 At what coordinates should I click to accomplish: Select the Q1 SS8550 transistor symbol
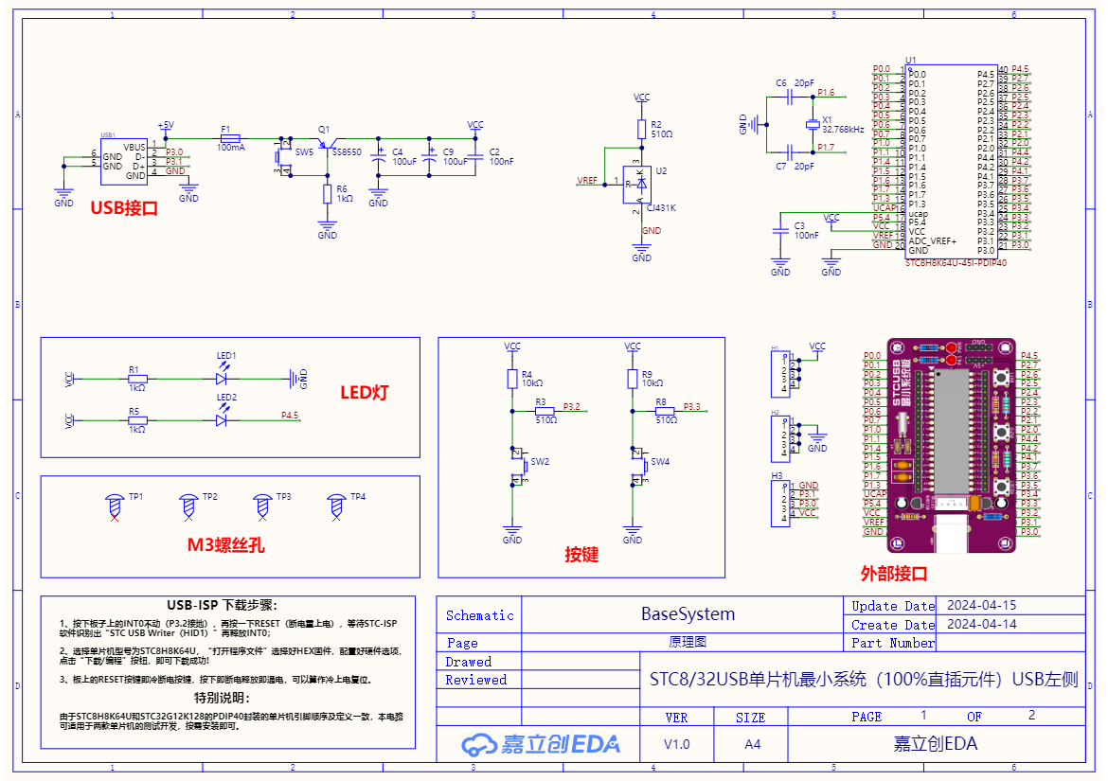[x=326, y=144]
